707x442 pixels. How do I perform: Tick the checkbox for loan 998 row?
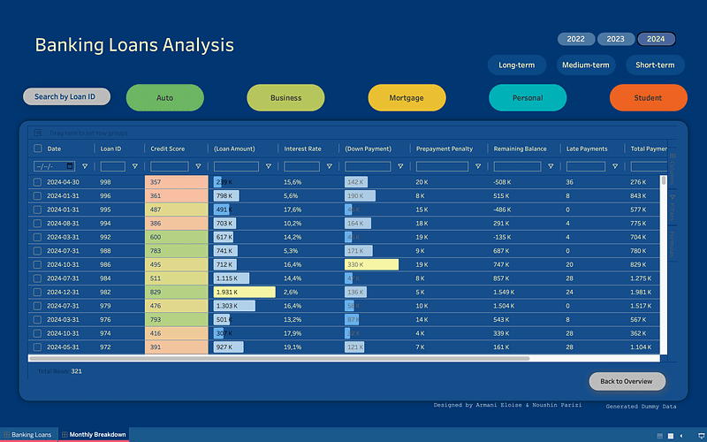[37, 182]
